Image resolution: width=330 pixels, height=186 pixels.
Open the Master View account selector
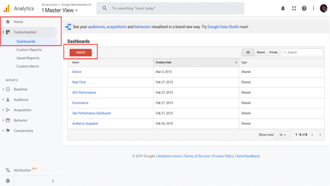coord(60,10)
